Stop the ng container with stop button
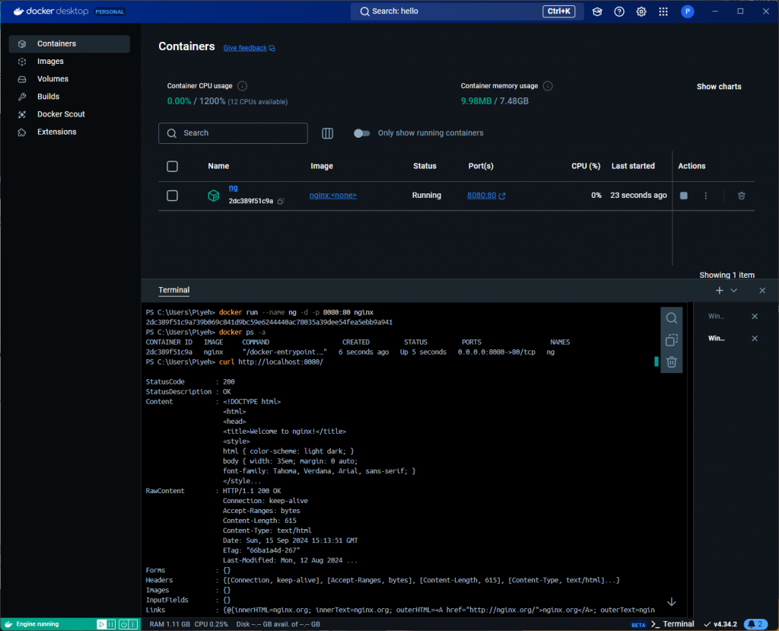Viewport: 779px width, 631px height. pyautogui.click(x=684, y=196)
